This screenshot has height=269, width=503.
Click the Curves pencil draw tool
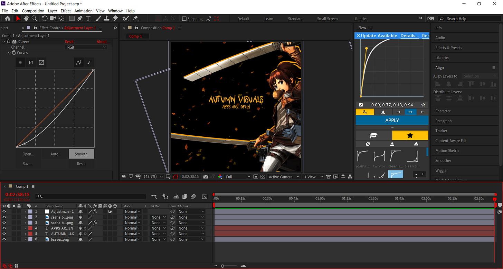[89, 62]
